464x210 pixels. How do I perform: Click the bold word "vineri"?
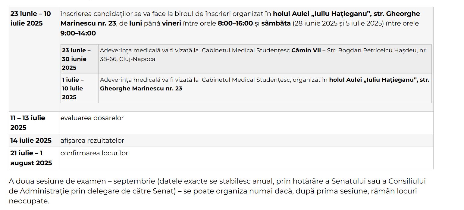pos(171,23)
